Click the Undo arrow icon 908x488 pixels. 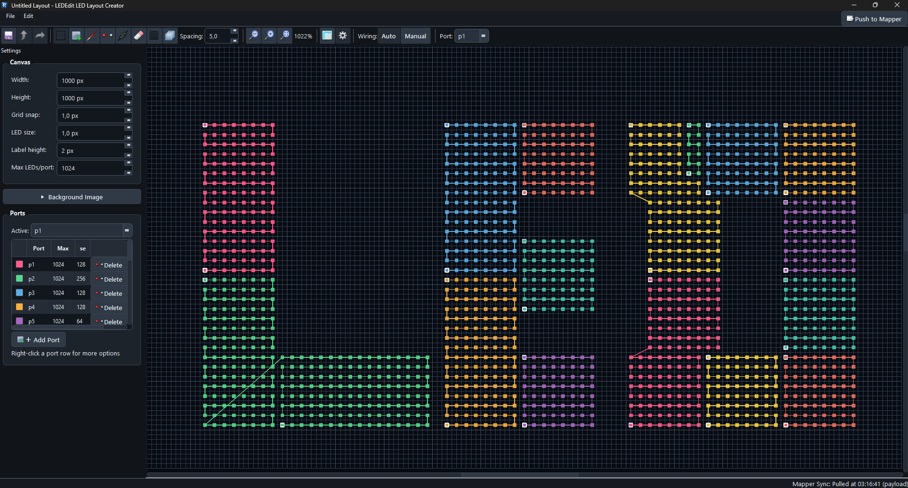[x=24, y=36]
